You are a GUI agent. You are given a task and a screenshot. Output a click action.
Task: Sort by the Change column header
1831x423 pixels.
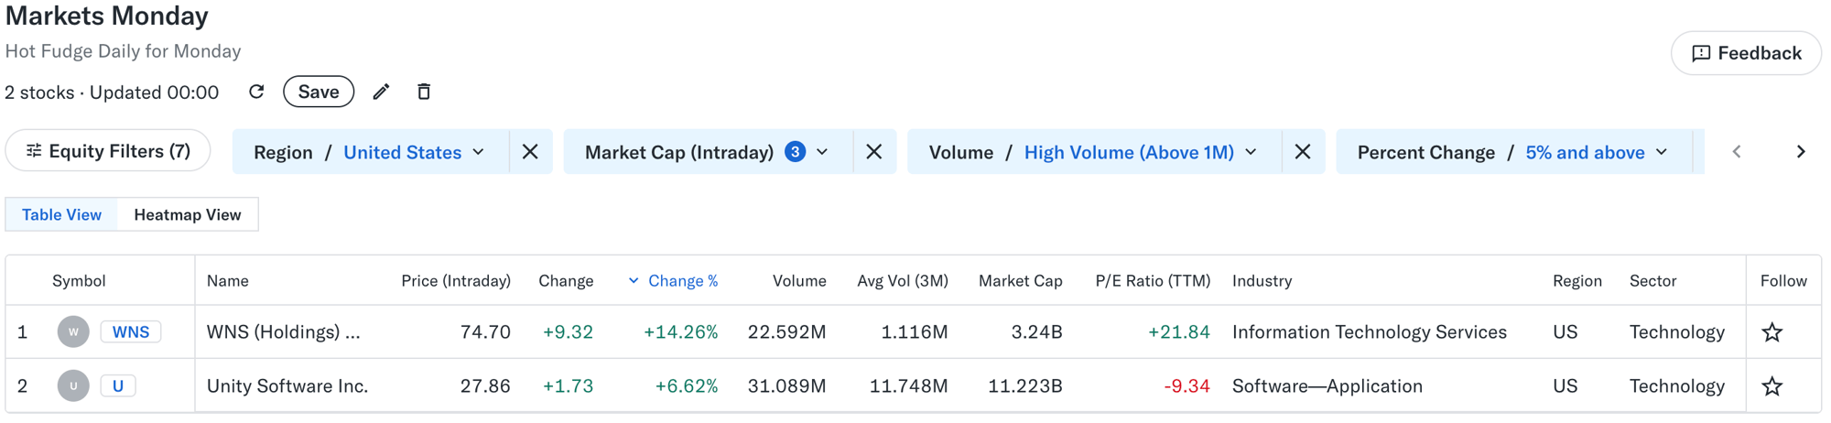pyautogui.click(x=566, y=281)
